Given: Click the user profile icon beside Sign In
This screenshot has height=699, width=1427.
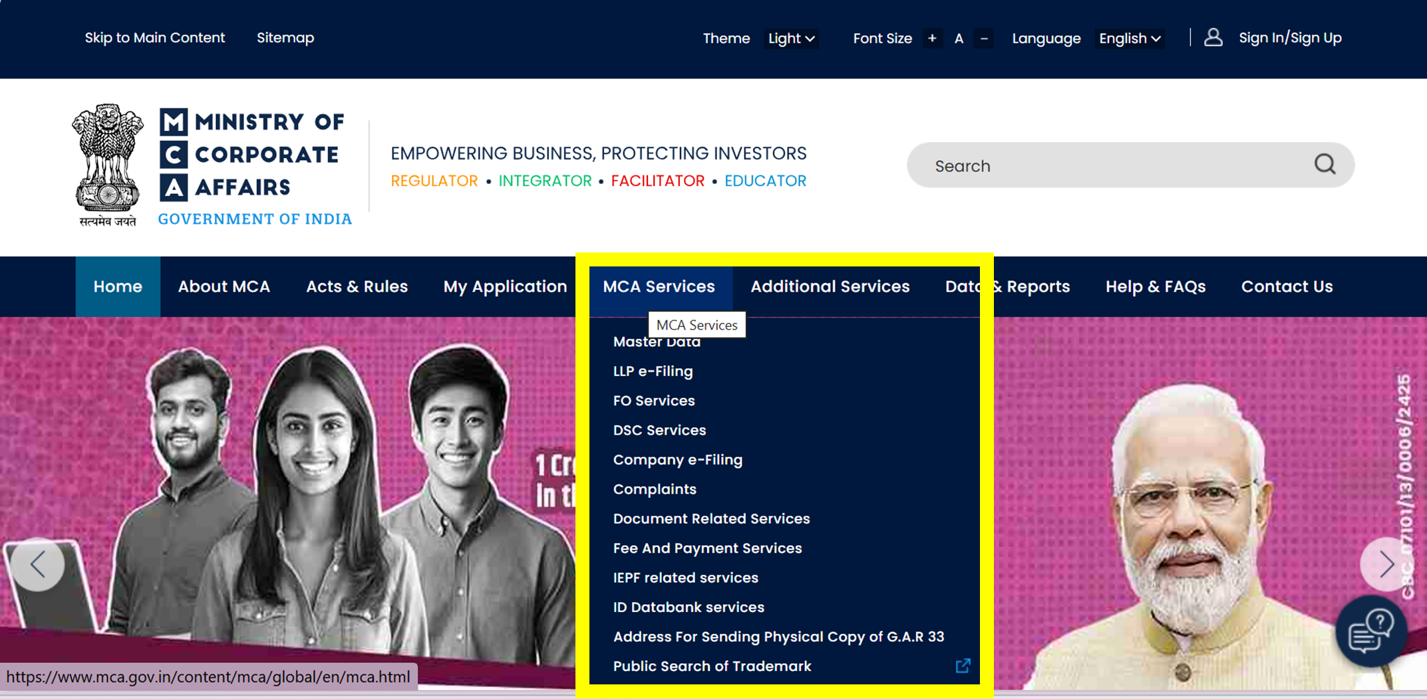Looking at the screenshot, I should tap(1213, 38).
